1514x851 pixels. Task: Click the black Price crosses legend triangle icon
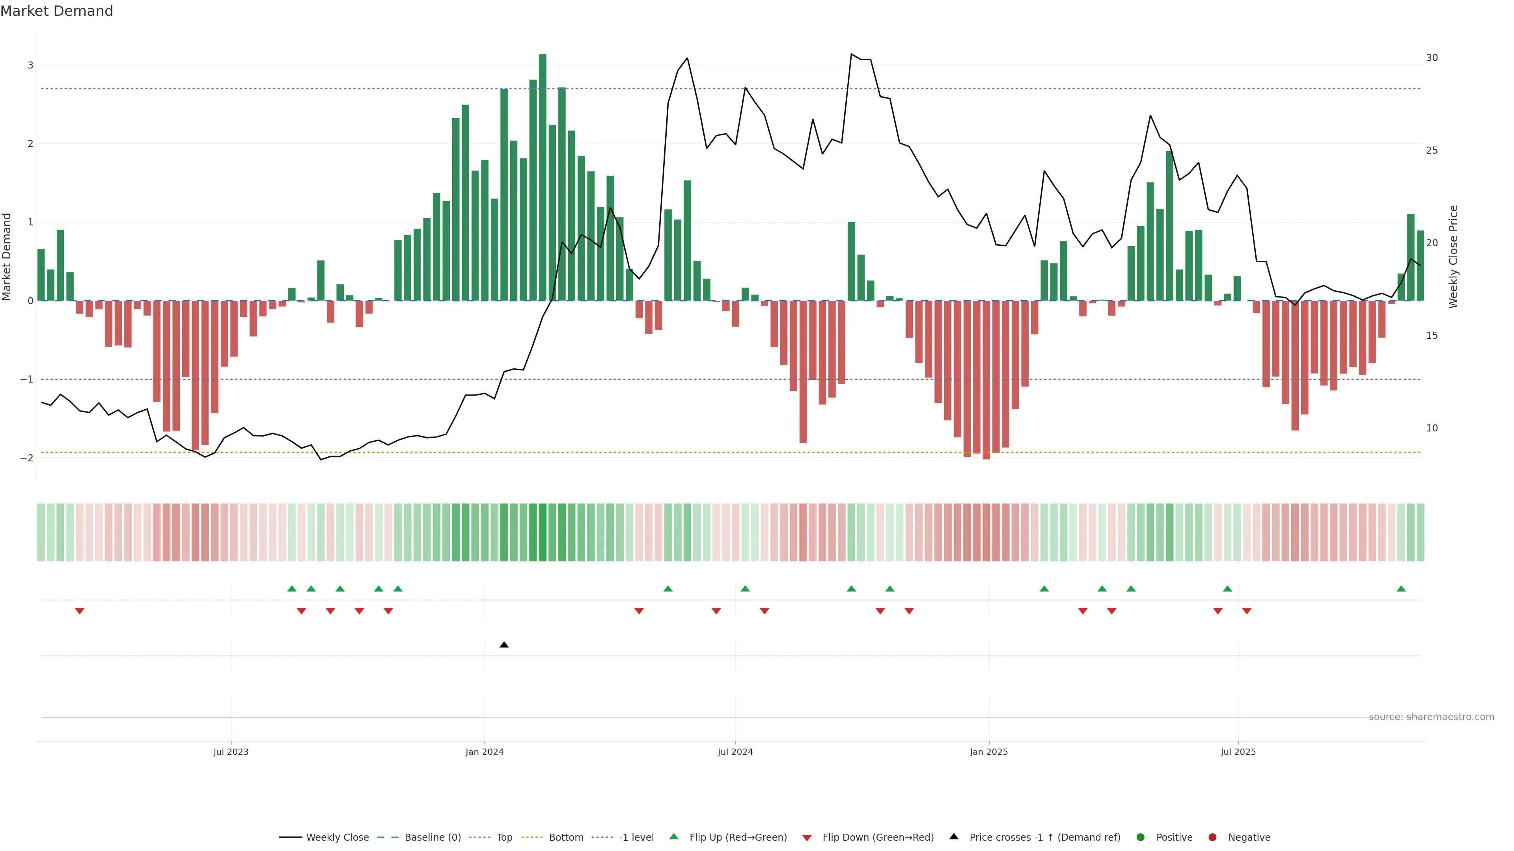[954, 837]
